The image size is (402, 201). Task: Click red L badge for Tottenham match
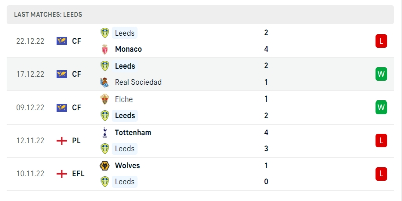coord(381,141)
